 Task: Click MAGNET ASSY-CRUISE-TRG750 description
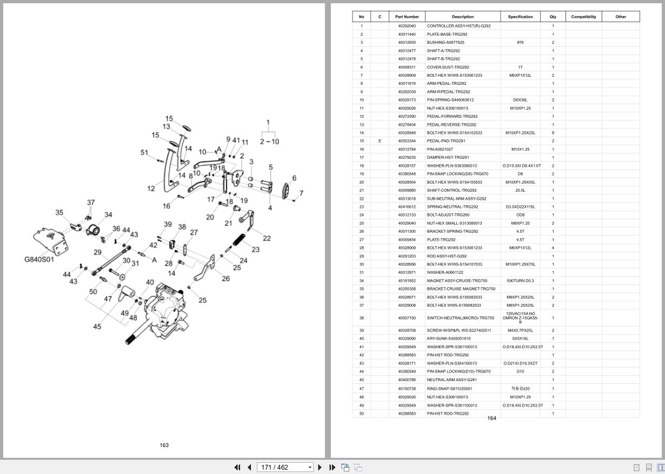tap(457, 281)
